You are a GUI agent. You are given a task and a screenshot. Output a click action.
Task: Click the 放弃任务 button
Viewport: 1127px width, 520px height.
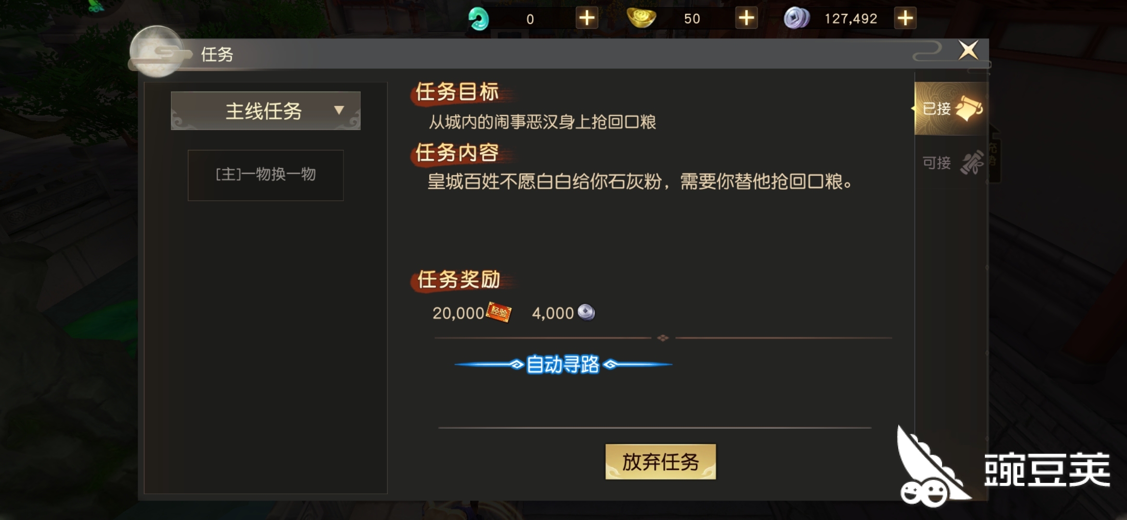coord(660,462)
